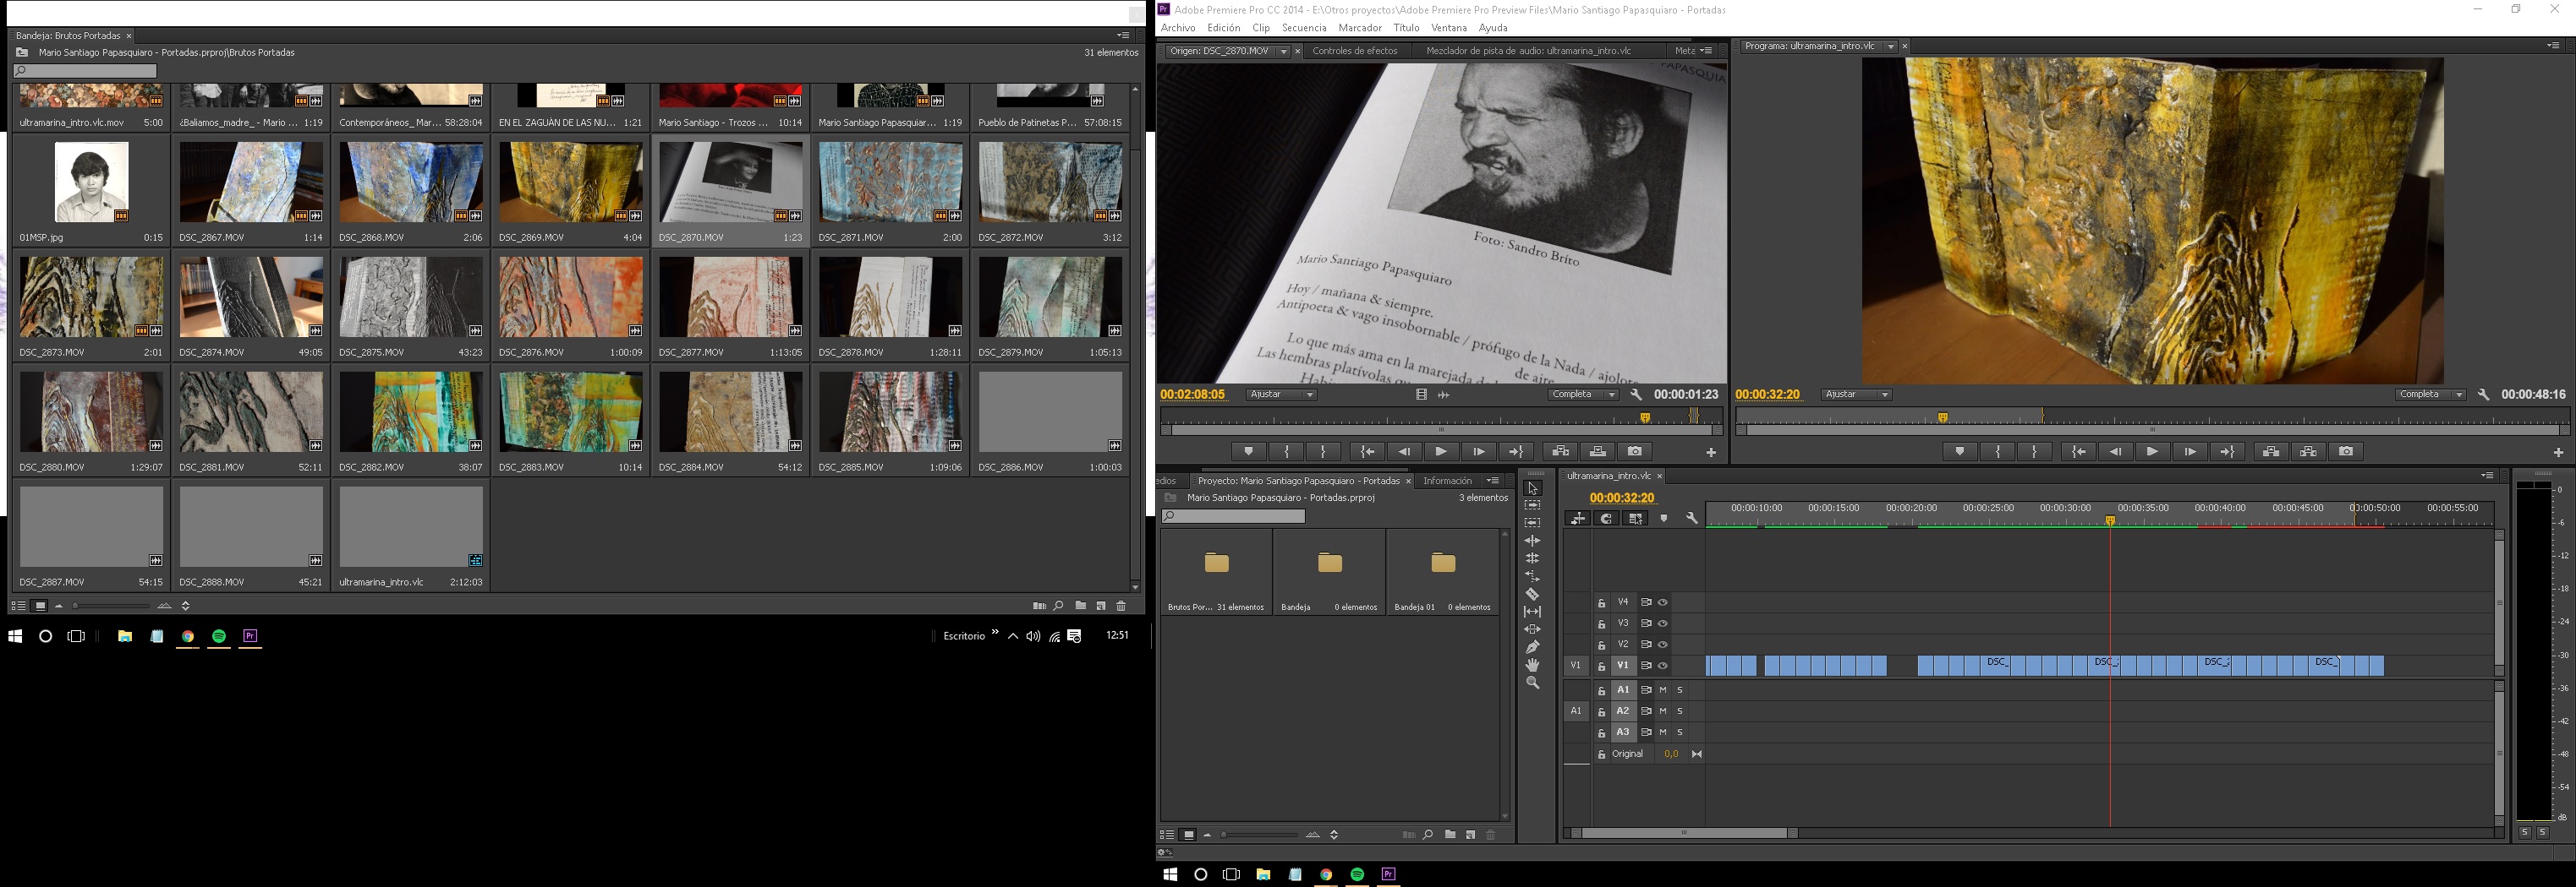Viewport: 2576px width, 887px height.
Task: Select the Pen tool
Action: [x=1532, y=647]
